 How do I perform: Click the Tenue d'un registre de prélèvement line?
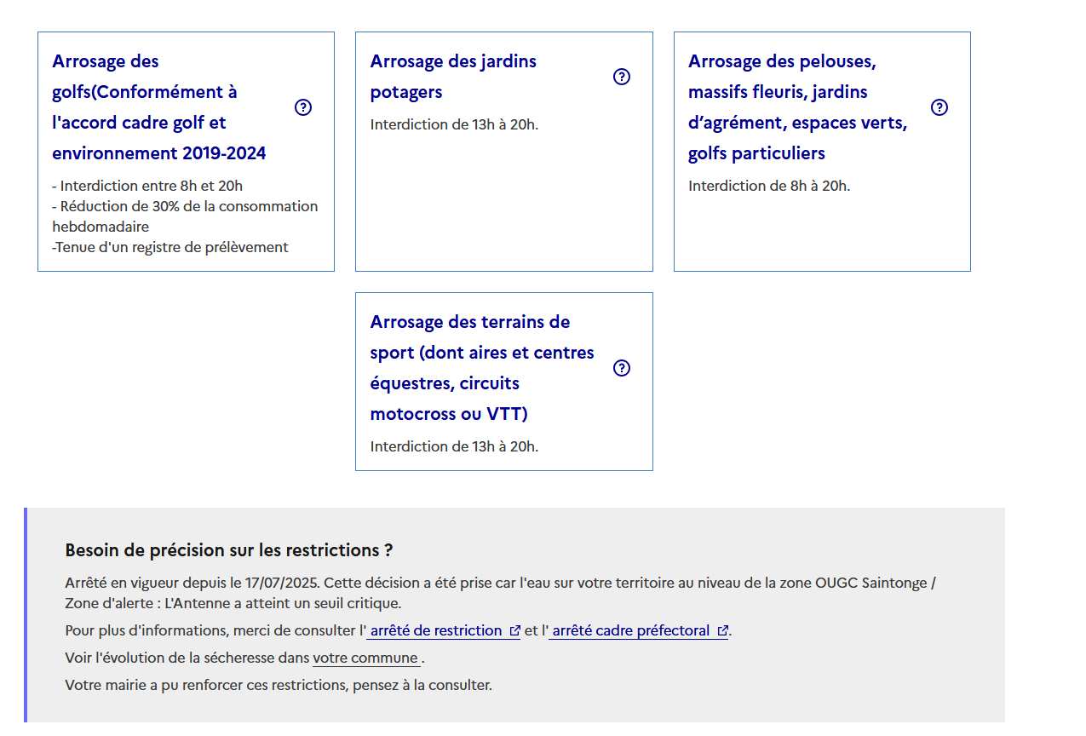point(170,248)
